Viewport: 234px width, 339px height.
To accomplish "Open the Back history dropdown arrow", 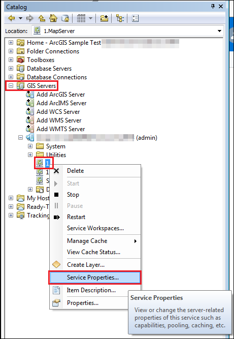I will (x=20, y=18).
